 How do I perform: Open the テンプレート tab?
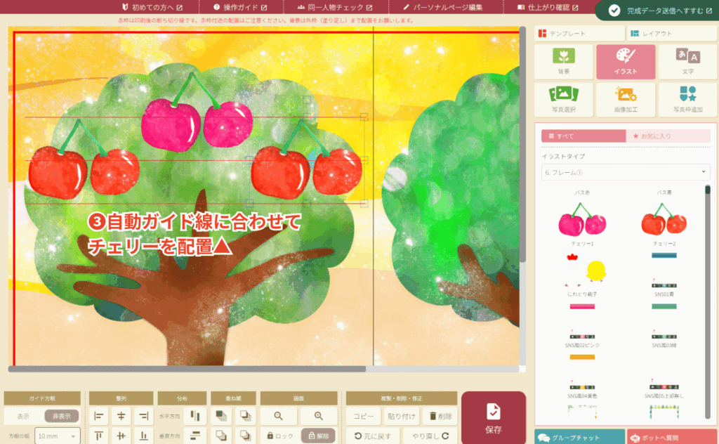coord(579,33)
